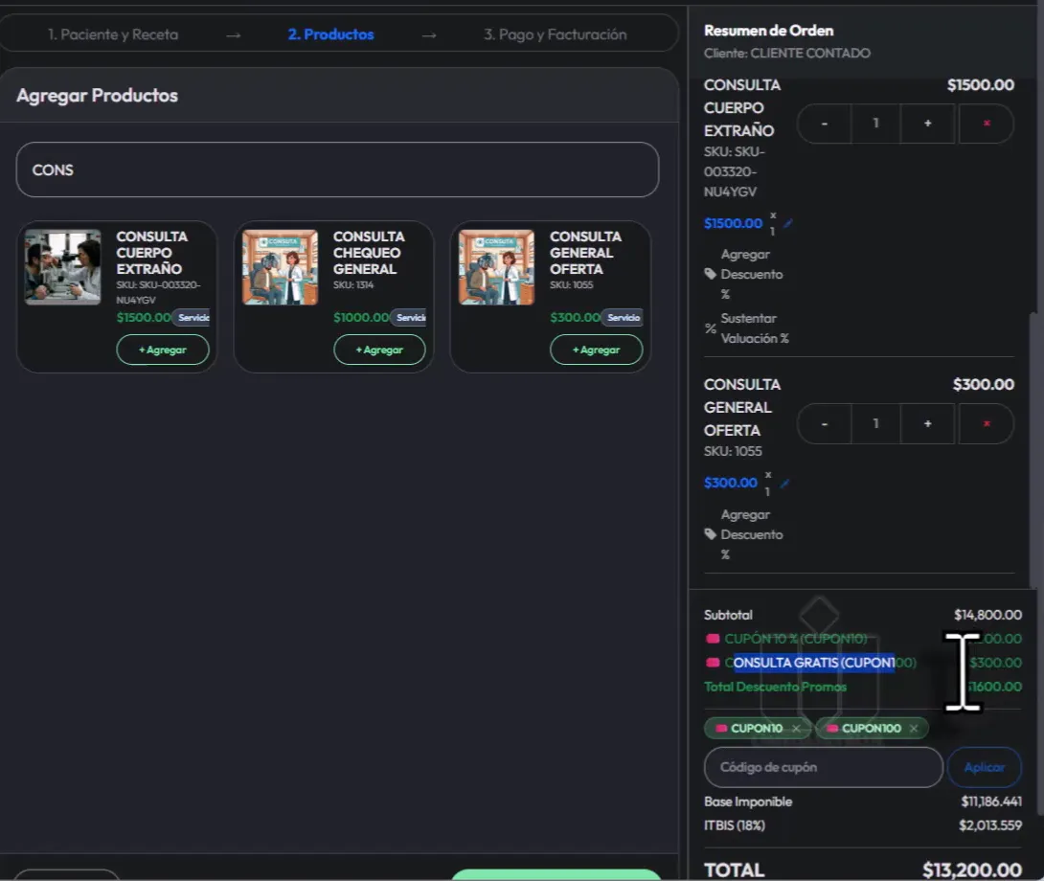Focus the product search field containing CONS
The height and width of the screenshot is (881, 1044).
pyautogui.click(x=337, y=169)
